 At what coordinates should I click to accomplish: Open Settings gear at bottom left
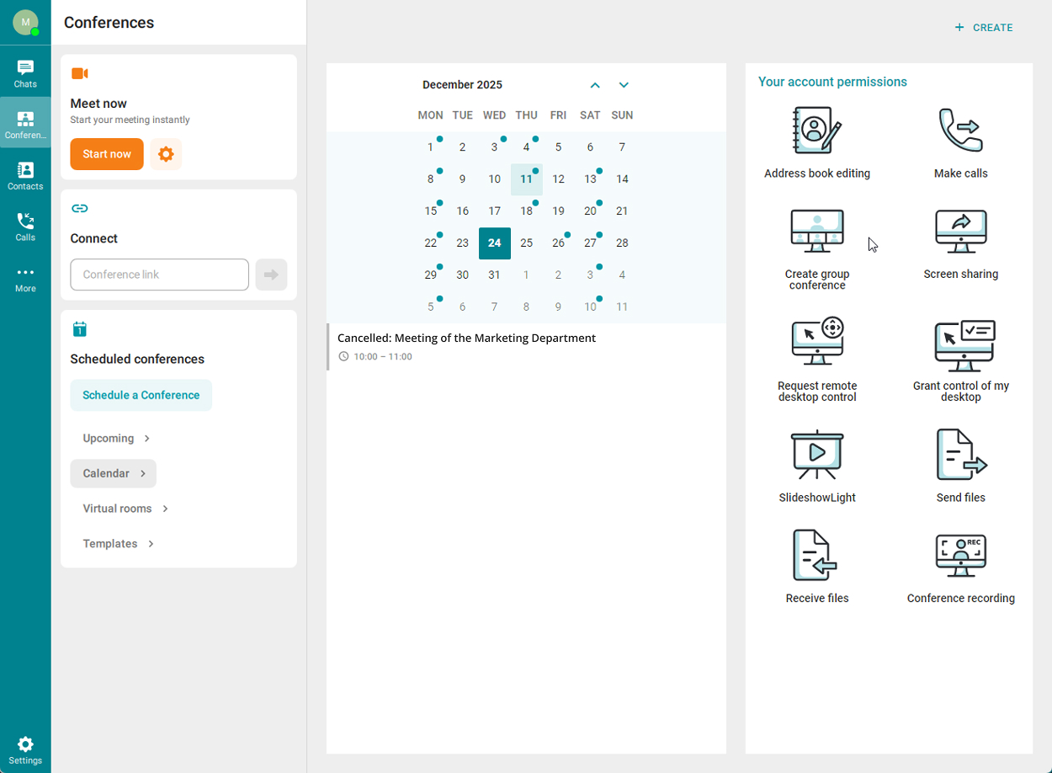pos(25,750)
